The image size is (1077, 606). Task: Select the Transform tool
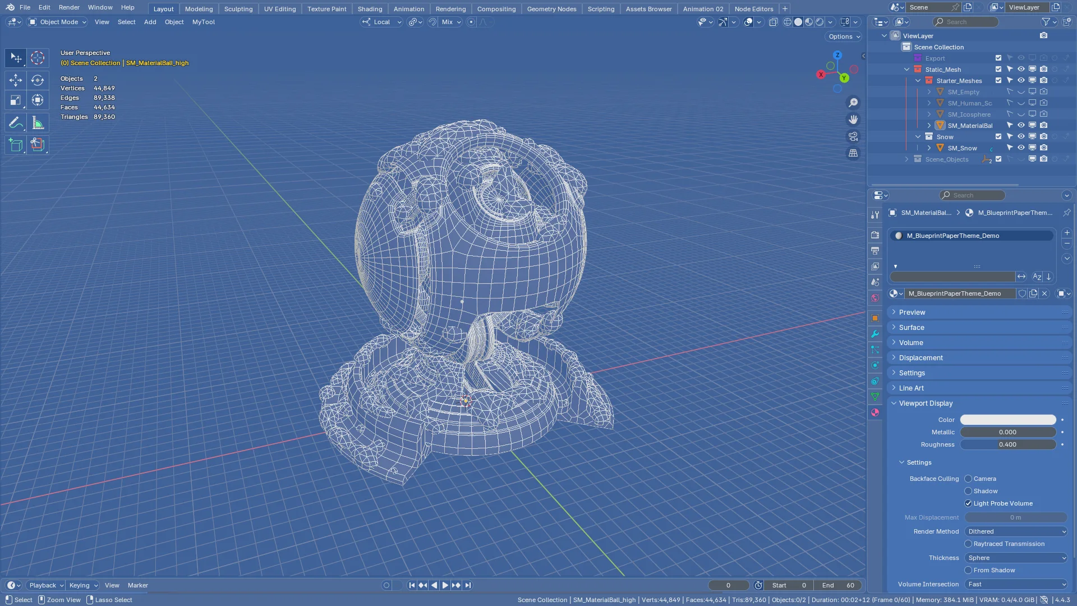click(38, 100)
